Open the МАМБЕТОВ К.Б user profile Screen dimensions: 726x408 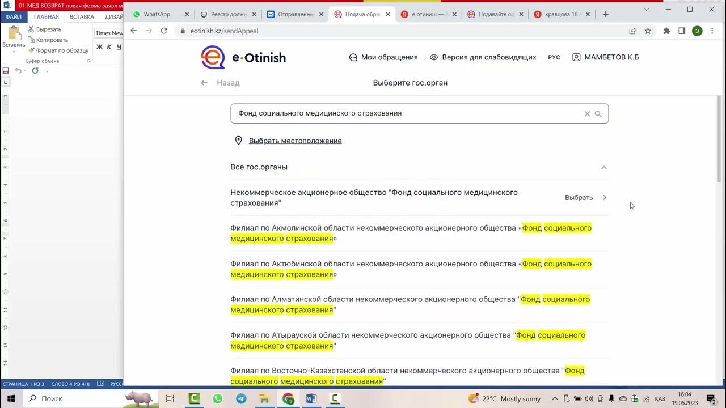[x=605, y=57]
